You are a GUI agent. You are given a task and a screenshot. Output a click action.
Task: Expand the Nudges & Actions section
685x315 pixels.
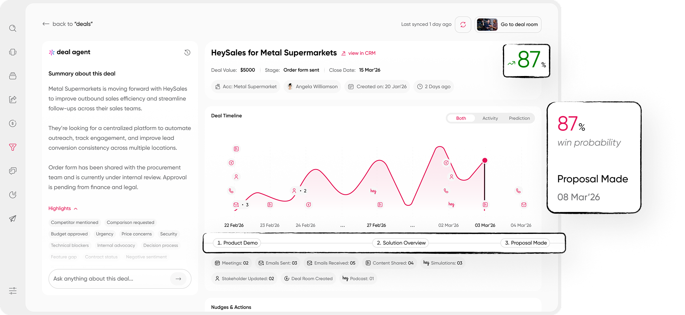click(231, 307)
